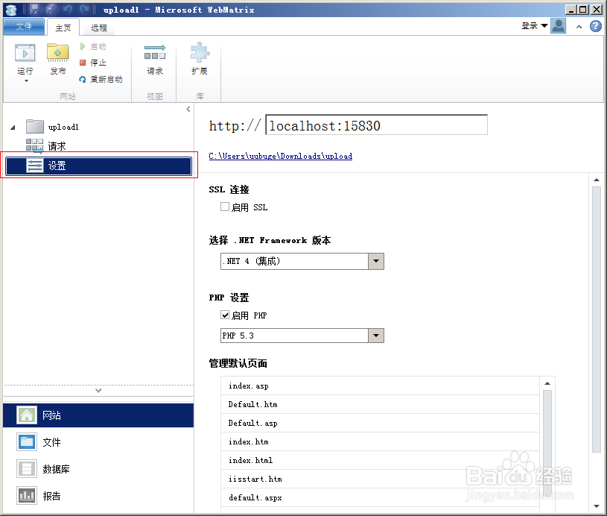Click the WebMatrix application icon in title bar

pos(11,10)
